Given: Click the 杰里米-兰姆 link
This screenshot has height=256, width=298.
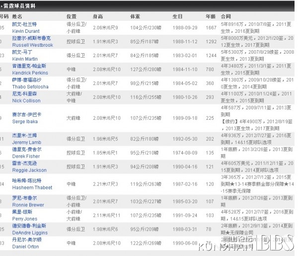Looking at the screenshot, I should [x=24, y=135].
